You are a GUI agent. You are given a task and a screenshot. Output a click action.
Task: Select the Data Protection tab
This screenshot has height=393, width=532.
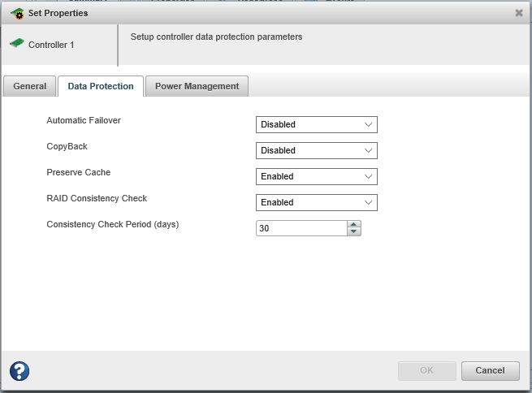click(101, 86)
